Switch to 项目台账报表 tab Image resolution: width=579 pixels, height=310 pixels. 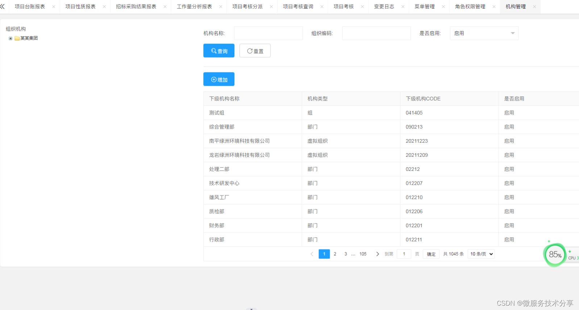coord(30,7)
